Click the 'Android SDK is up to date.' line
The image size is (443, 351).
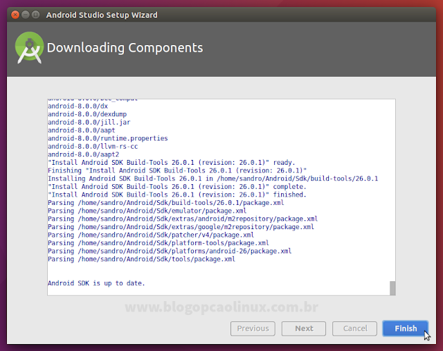tap(96, 283)
